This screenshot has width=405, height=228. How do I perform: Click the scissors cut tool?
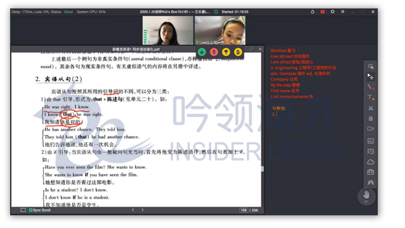pos(370,108)
